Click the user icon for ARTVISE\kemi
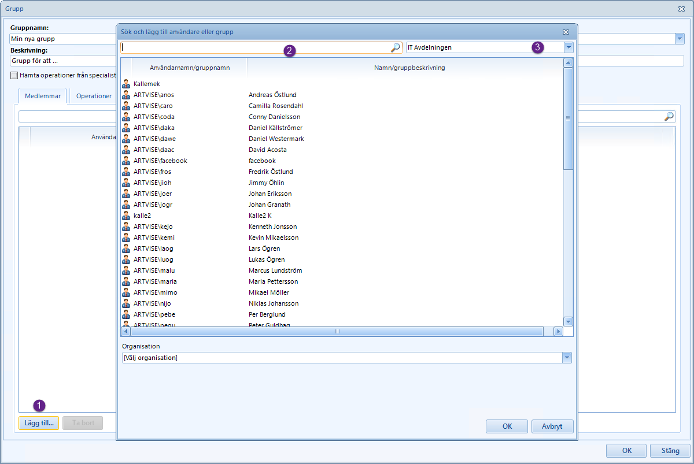Viewport: 694px width, 464px height. pyautogui.click(x=126, y=238)
